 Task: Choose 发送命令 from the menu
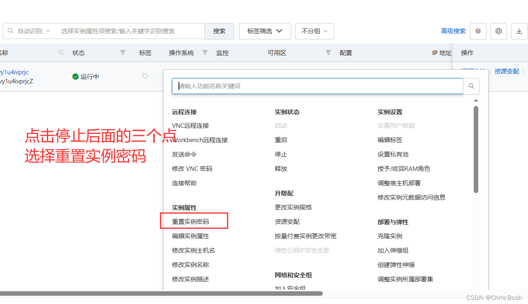pyautogui.click(x=184, y=154)
